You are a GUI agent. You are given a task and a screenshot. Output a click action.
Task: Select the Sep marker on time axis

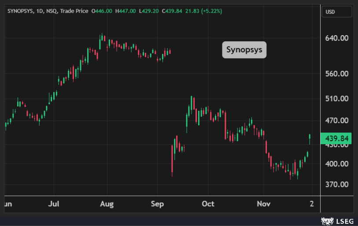(157, 204)
